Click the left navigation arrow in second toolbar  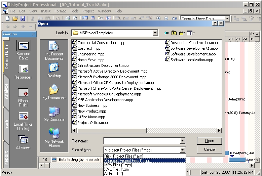tap(8, 27)
